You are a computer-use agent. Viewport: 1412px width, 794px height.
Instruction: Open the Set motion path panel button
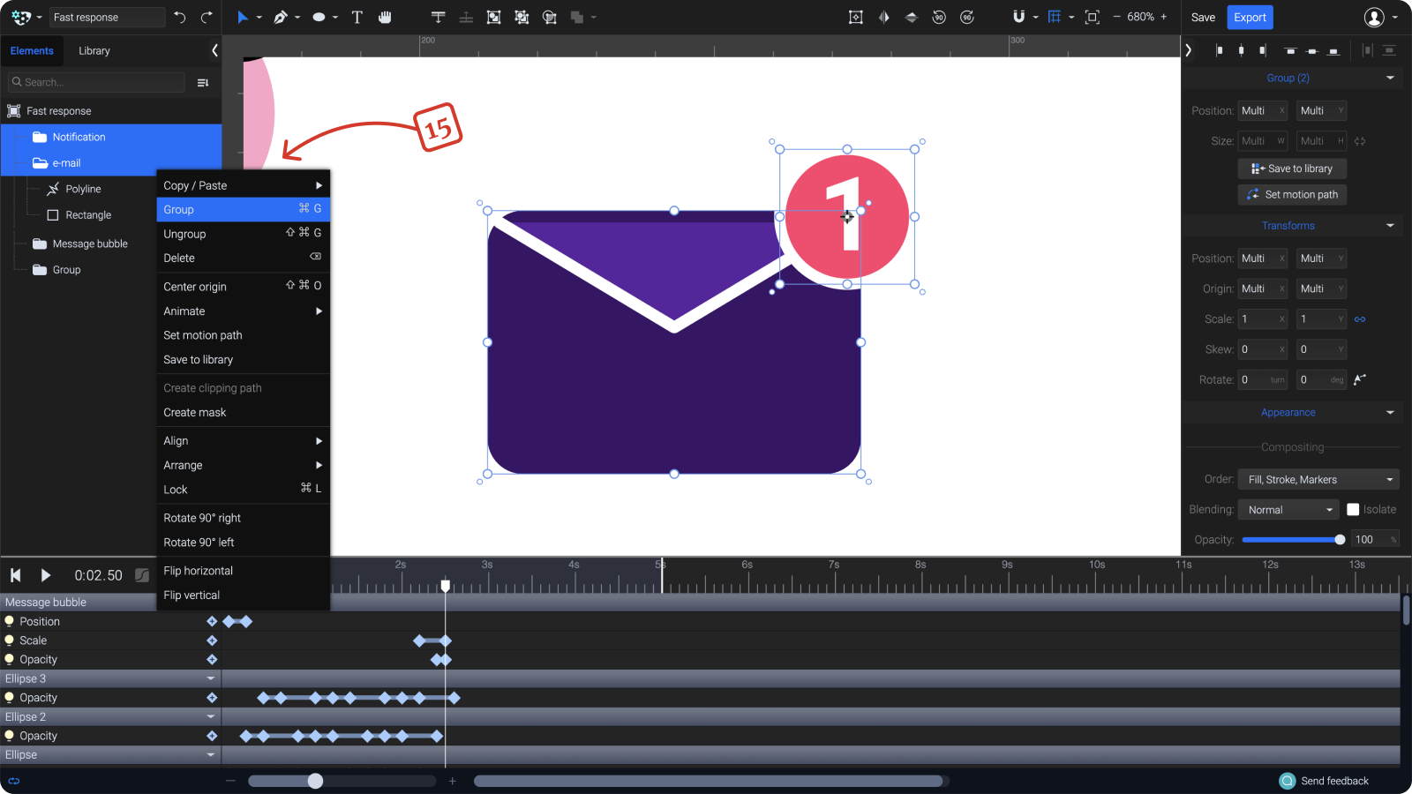[1292, 194]
